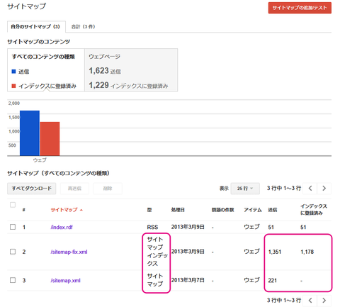Sort by アイテム column header

253,210
